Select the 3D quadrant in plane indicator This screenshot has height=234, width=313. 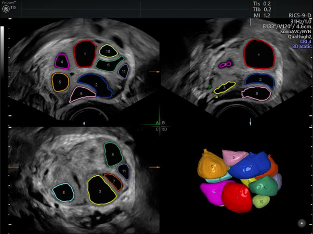(164, 129)
